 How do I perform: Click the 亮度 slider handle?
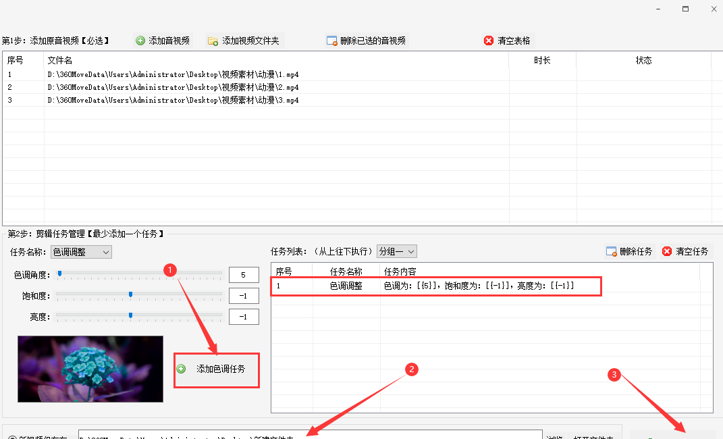130,315
